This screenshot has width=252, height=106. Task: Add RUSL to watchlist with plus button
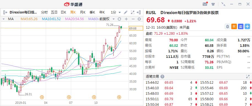pos(247,27)
